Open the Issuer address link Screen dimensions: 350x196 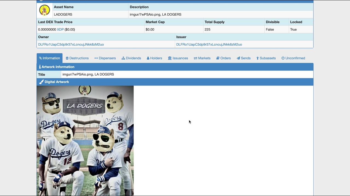coord(209,44)
